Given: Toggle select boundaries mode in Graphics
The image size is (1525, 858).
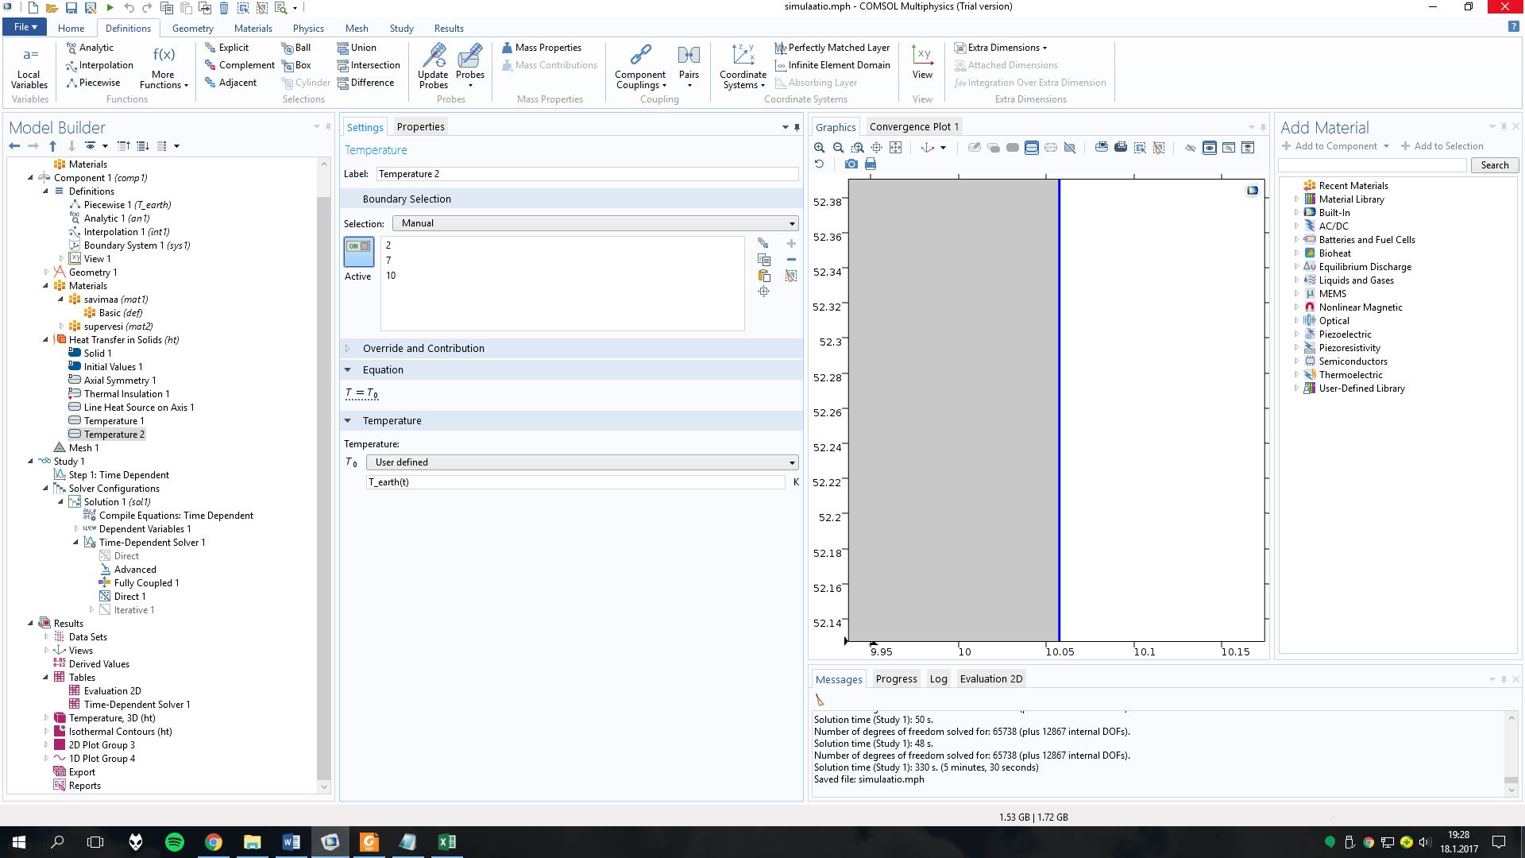Looking at the screenshot, I should (1031, 148).
